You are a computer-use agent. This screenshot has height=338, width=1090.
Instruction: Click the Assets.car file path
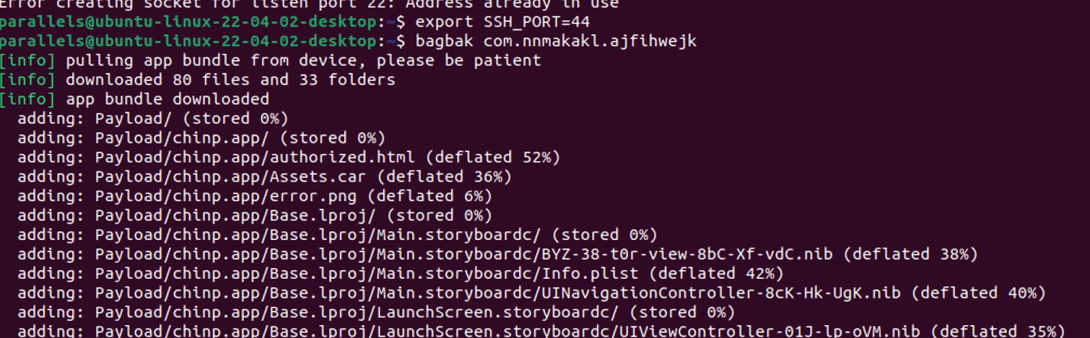pyautogui.click(x=230, y=177)
